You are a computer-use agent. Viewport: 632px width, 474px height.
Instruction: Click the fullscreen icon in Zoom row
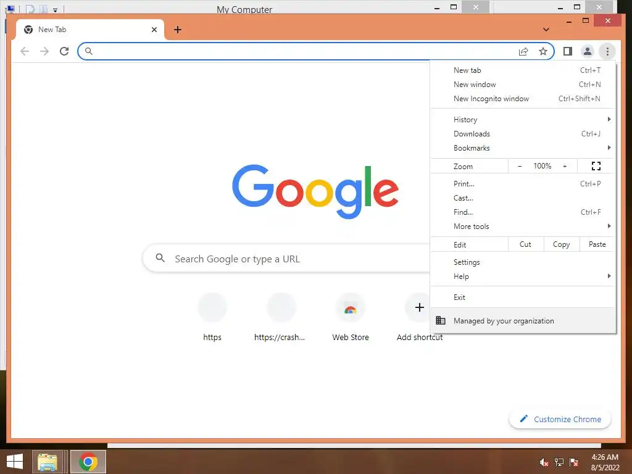coord(596,165)
